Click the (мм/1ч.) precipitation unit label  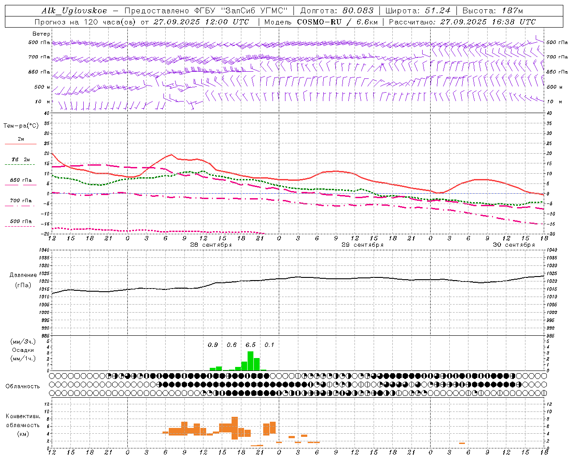tap(23, 358)
